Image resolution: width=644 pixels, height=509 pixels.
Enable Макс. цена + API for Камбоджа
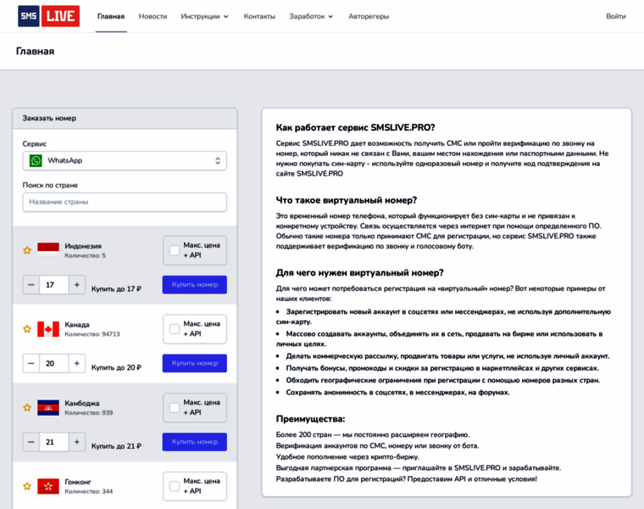(175, 407)
